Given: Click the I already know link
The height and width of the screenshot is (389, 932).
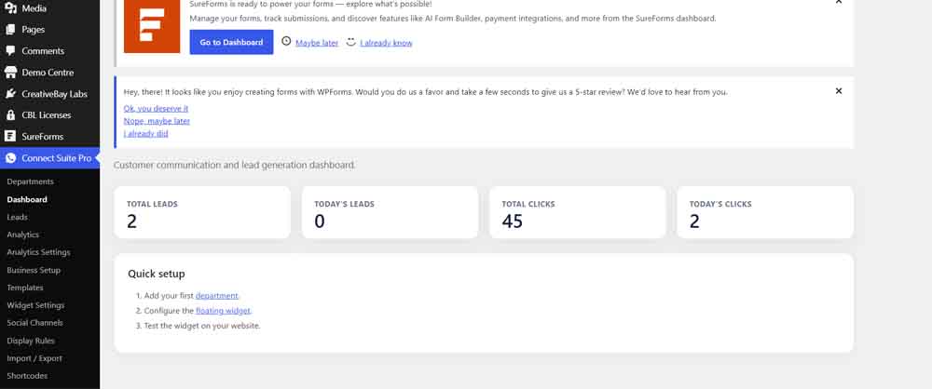Looking at the screenshot, I should click(x=386, y=43).
